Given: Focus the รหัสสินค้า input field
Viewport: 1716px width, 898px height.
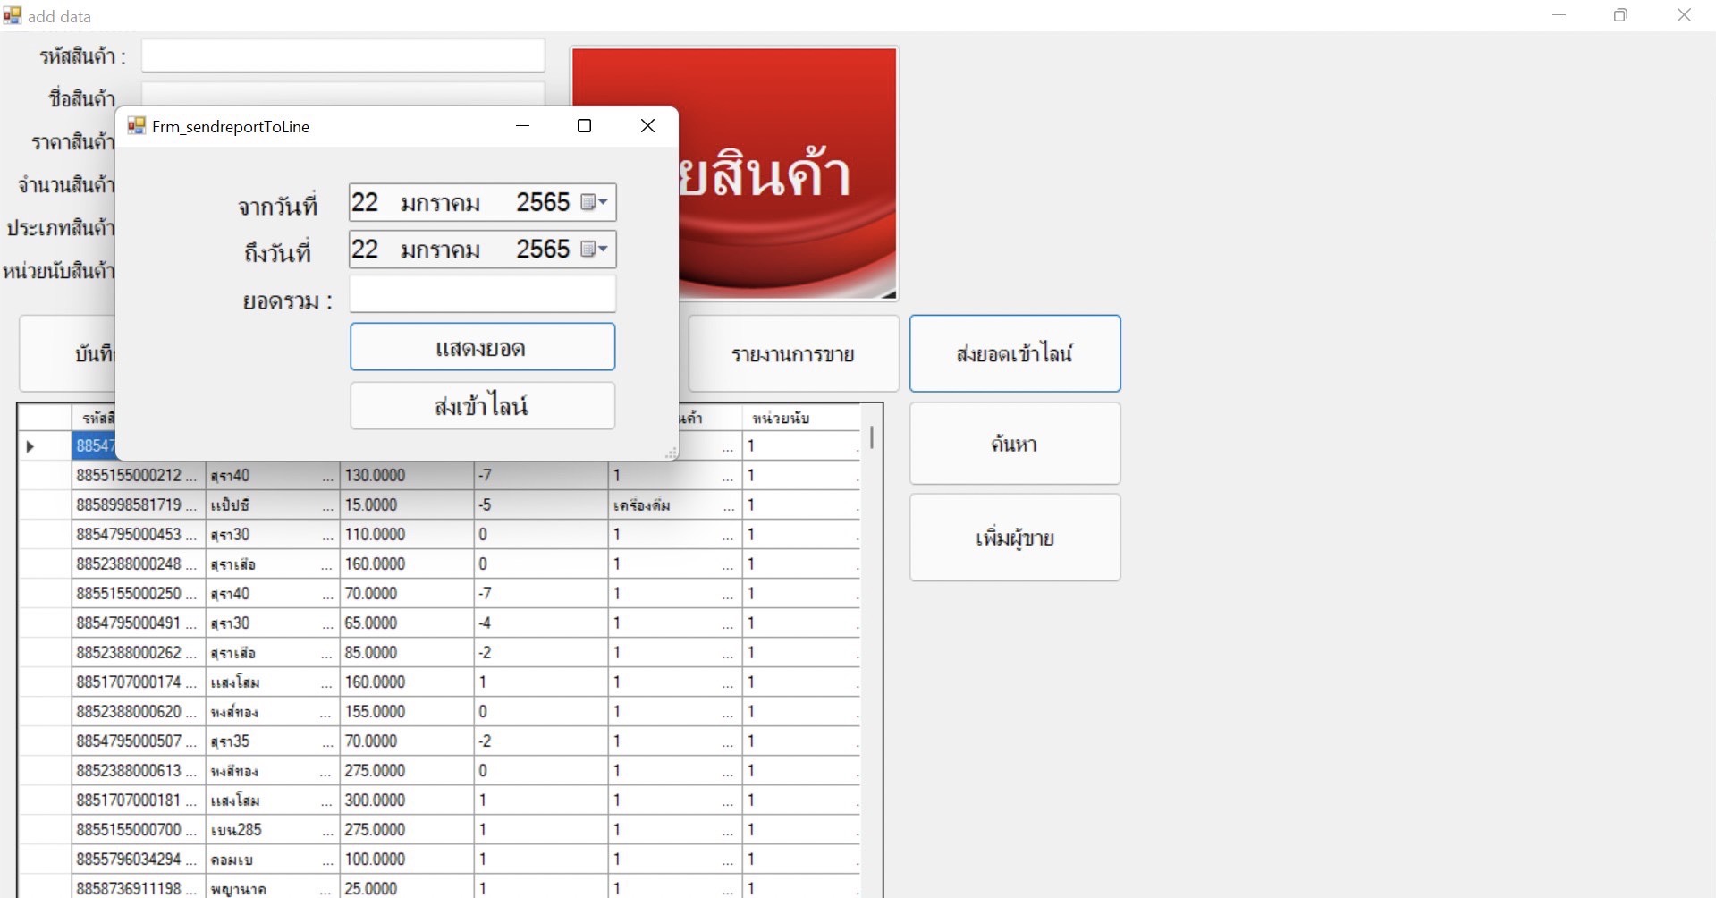Looking at the screenshot, I should pyautogui.click(x=342, y=55).
